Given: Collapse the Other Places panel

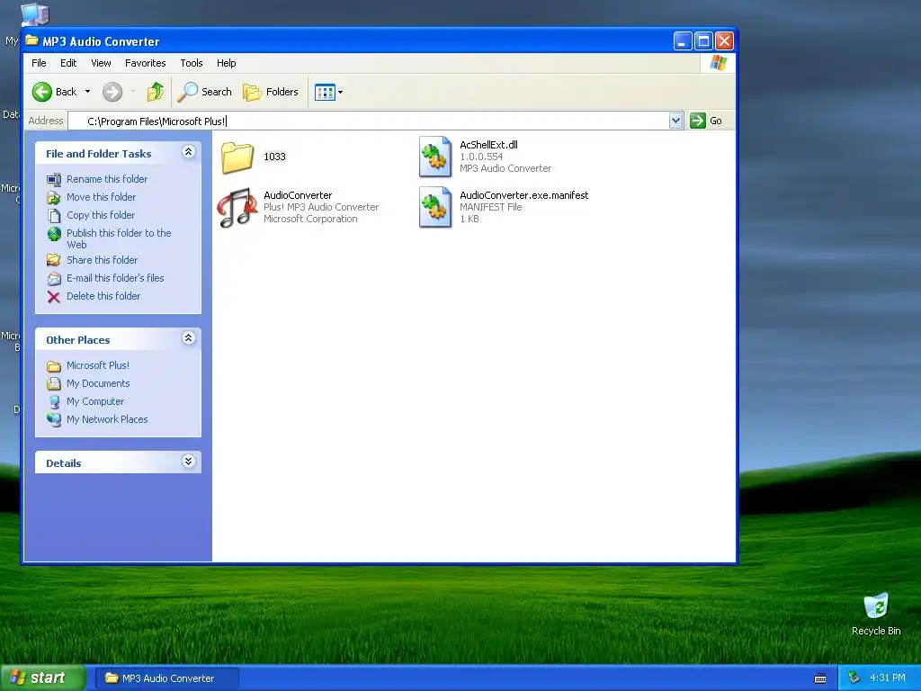Looking at the screenshot, I should tap(189, 338).
